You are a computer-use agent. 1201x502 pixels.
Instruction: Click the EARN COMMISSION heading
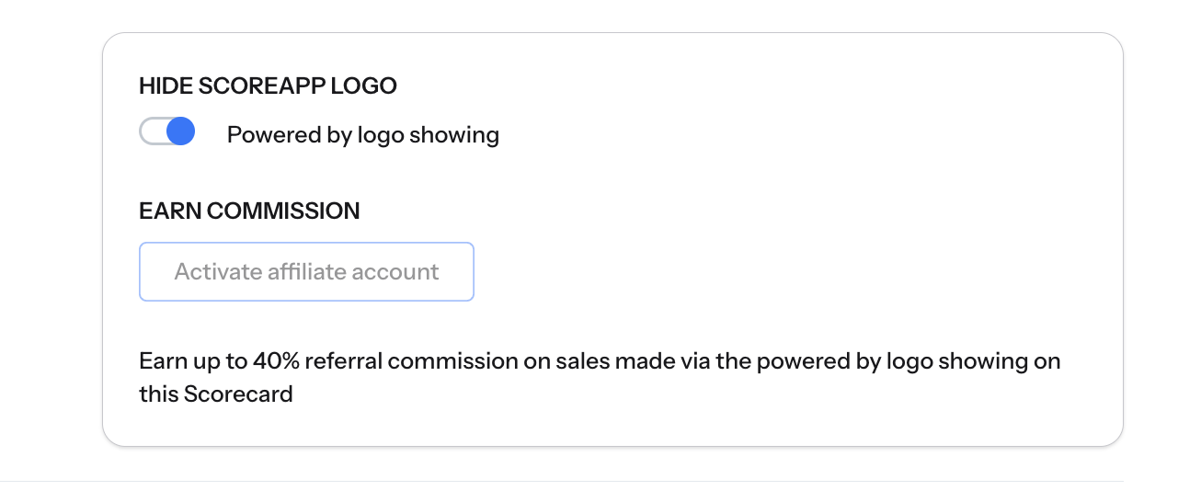pyautogui.click(x=249, y=211)
